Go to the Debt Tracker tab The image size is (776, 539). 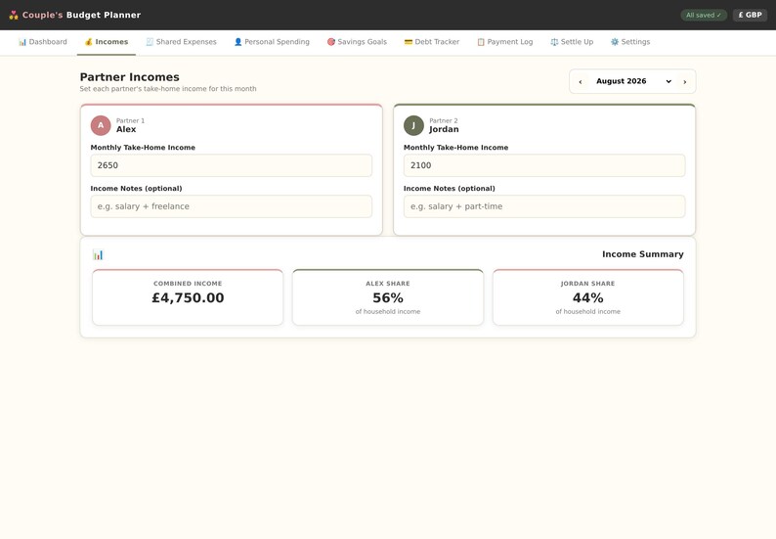[432, 42]
